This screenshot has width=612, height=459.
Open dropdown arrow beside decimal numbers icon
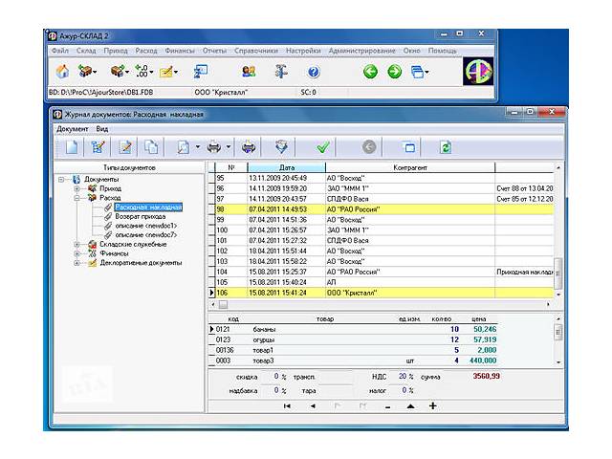tap(151, 73)
